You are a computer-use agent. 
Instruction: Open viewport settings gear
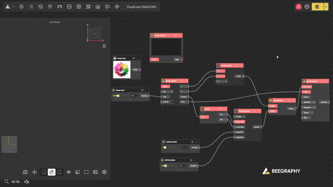104,172
